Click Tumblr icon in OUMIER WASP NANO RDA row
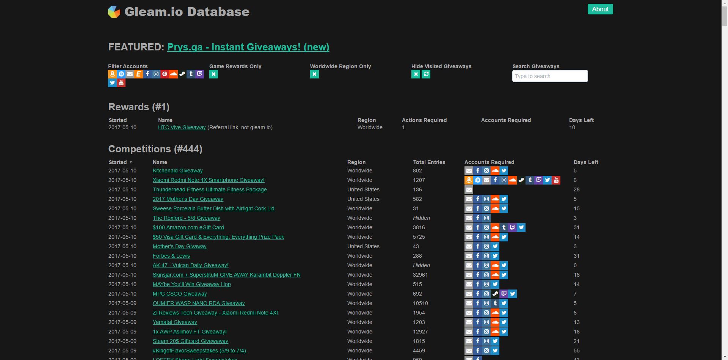The image size is (728, 360). 495,303
